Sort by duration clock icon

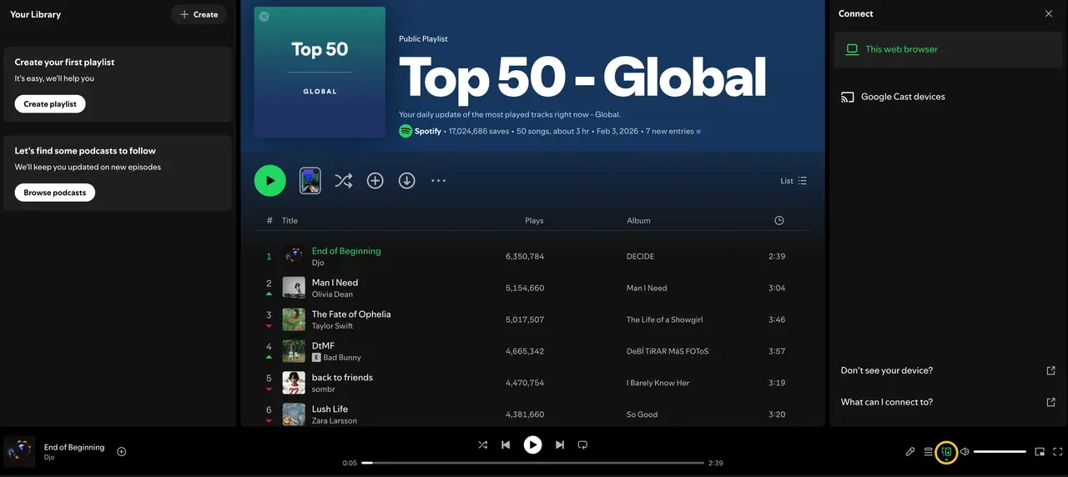pos(779,221)
